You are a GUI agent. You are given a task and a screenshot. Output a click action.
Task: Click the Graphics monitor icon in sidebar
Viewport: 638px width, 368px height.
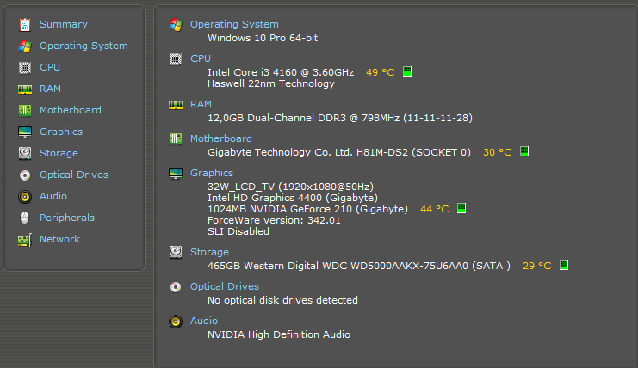[x=24, y=132]
